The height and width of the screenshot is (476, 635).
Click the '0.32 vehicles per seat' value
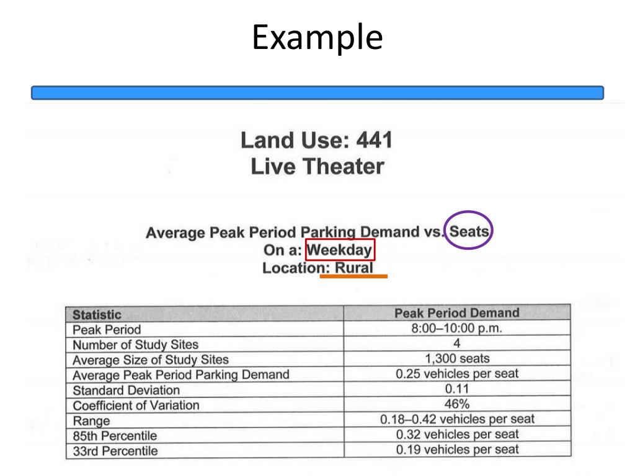(457, 434)
